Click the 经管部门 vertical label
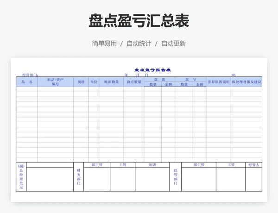This screenshot has width=278, height=213. [176, 177]
